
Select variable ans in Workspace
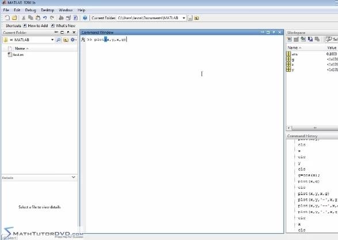(292, 54)
